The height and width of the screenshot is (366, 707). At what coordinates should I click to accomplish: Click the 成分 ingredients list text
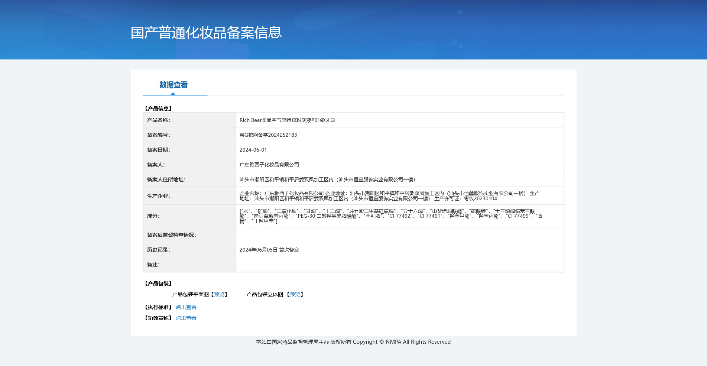coord(391,216)
